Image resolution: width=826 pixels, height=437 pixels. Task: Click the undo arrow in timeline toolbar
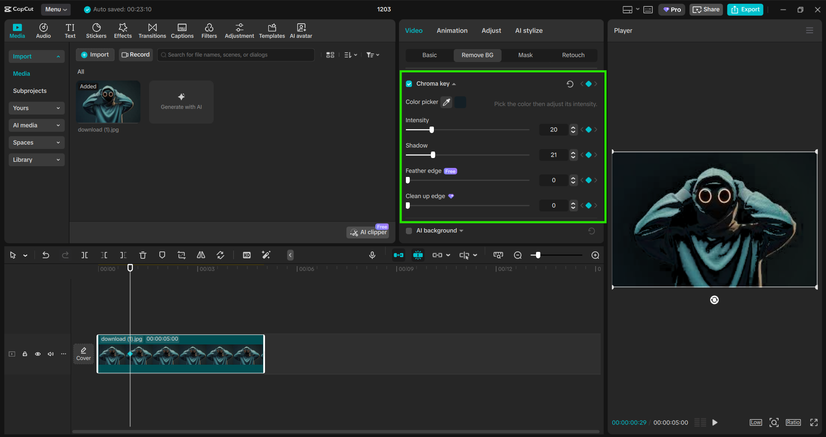point(46,255)
